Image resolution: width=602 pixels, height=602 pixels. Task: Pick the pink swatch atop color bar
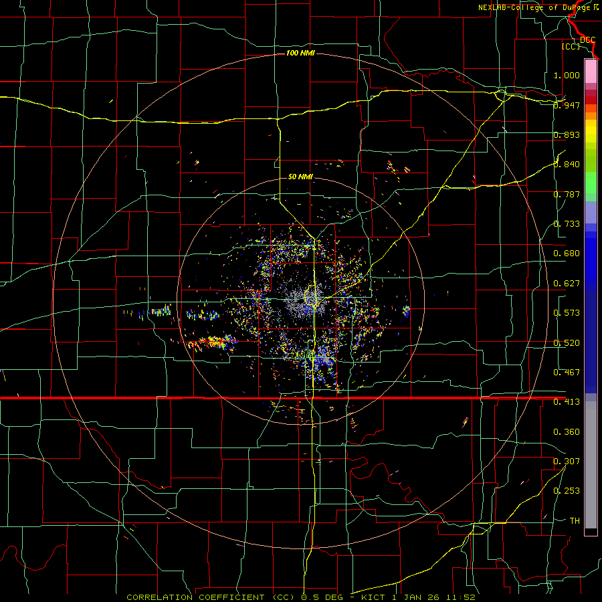point(591,71)
